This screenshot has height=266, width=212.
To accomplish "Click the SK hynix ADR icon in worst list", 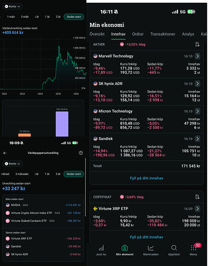I will tap(7, 254).
